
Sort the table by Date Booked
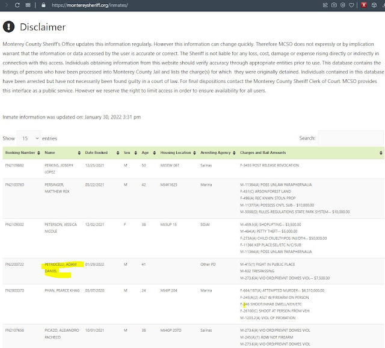point(102,153)
